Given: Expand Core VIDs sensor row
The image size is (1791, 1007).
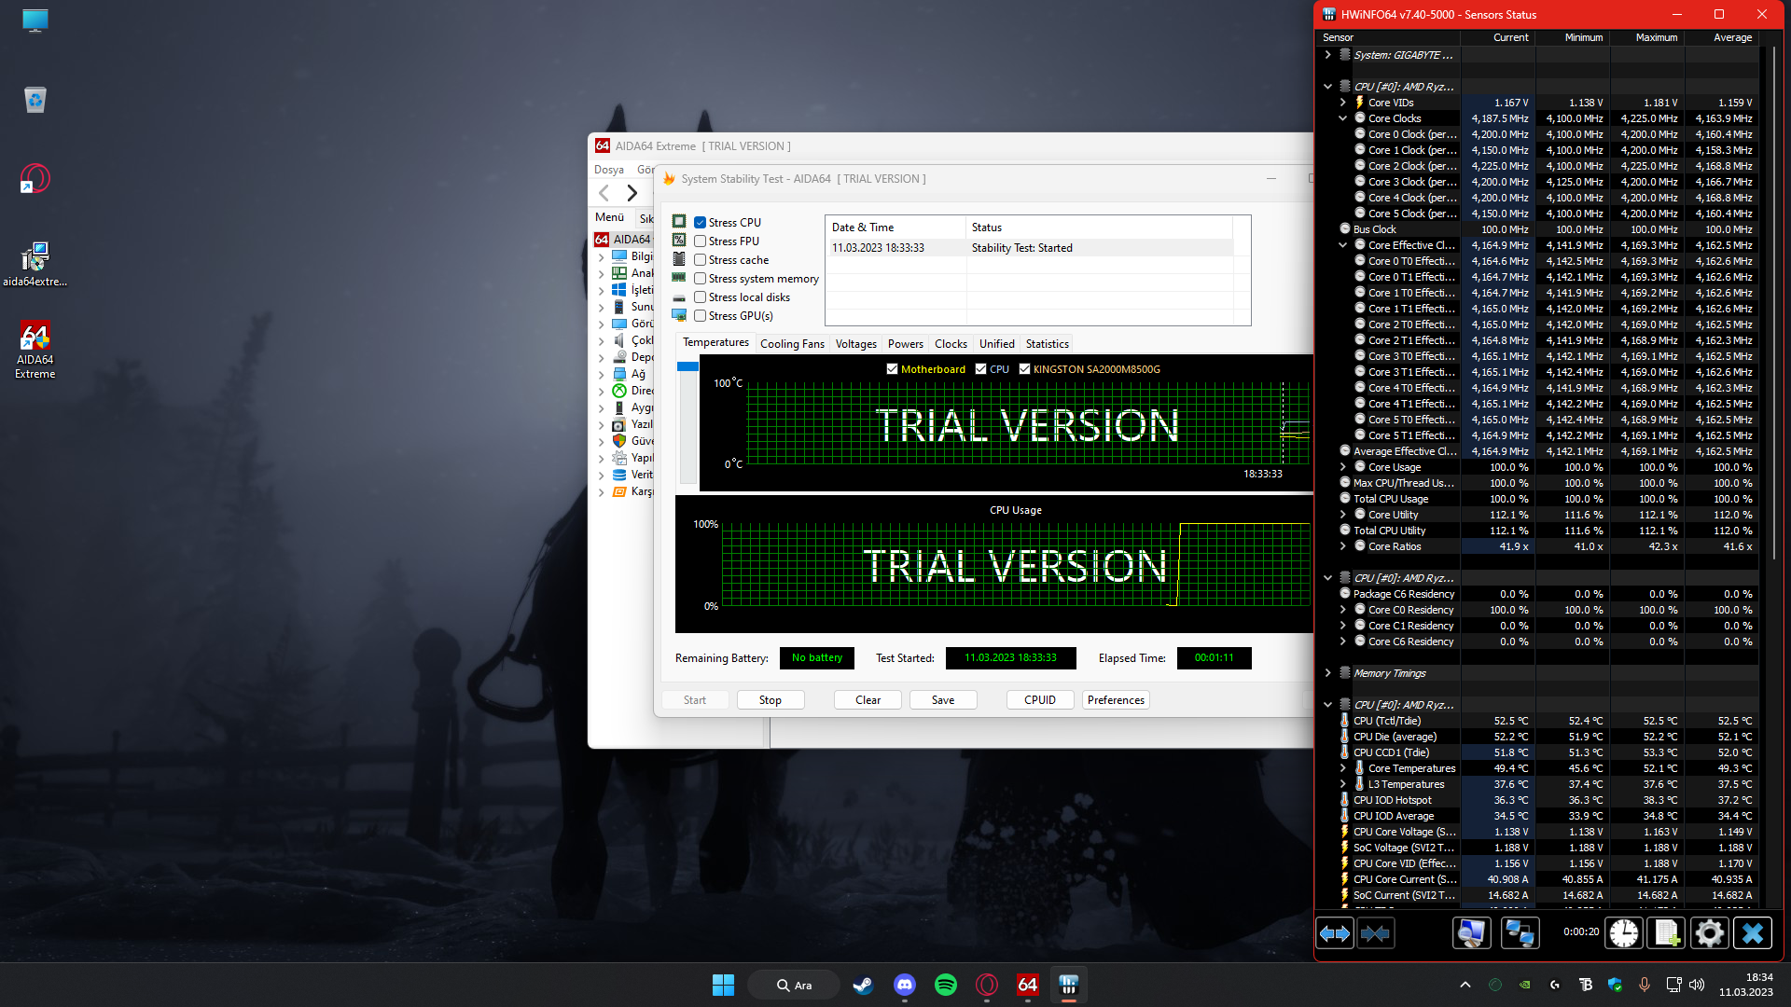Looking at the screenshot, I should [x=1342, y=103].
